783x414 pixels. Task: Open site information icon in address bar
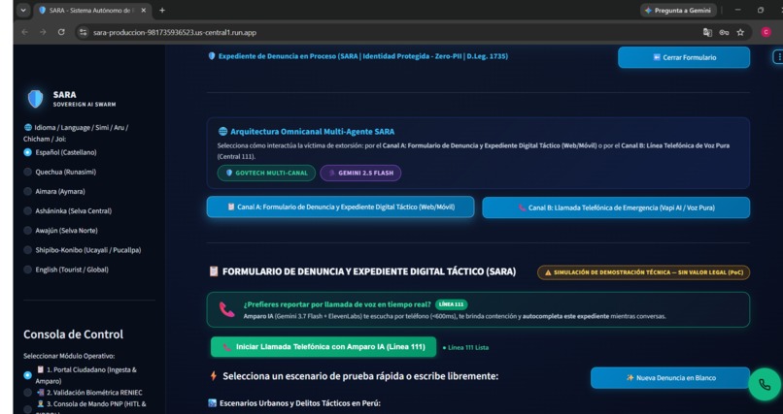point(83,32)
